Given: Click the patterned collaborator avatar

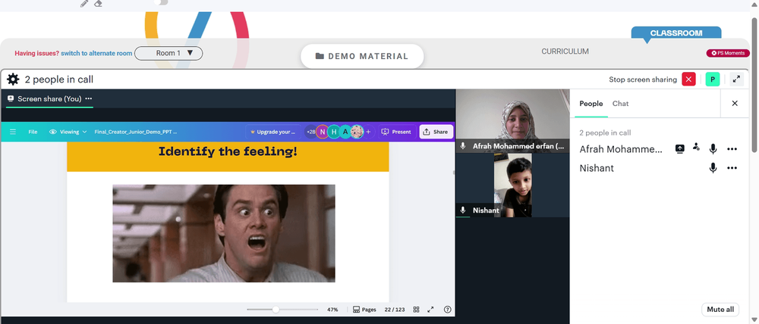Looking at the screenshot, I should point(357,131).
